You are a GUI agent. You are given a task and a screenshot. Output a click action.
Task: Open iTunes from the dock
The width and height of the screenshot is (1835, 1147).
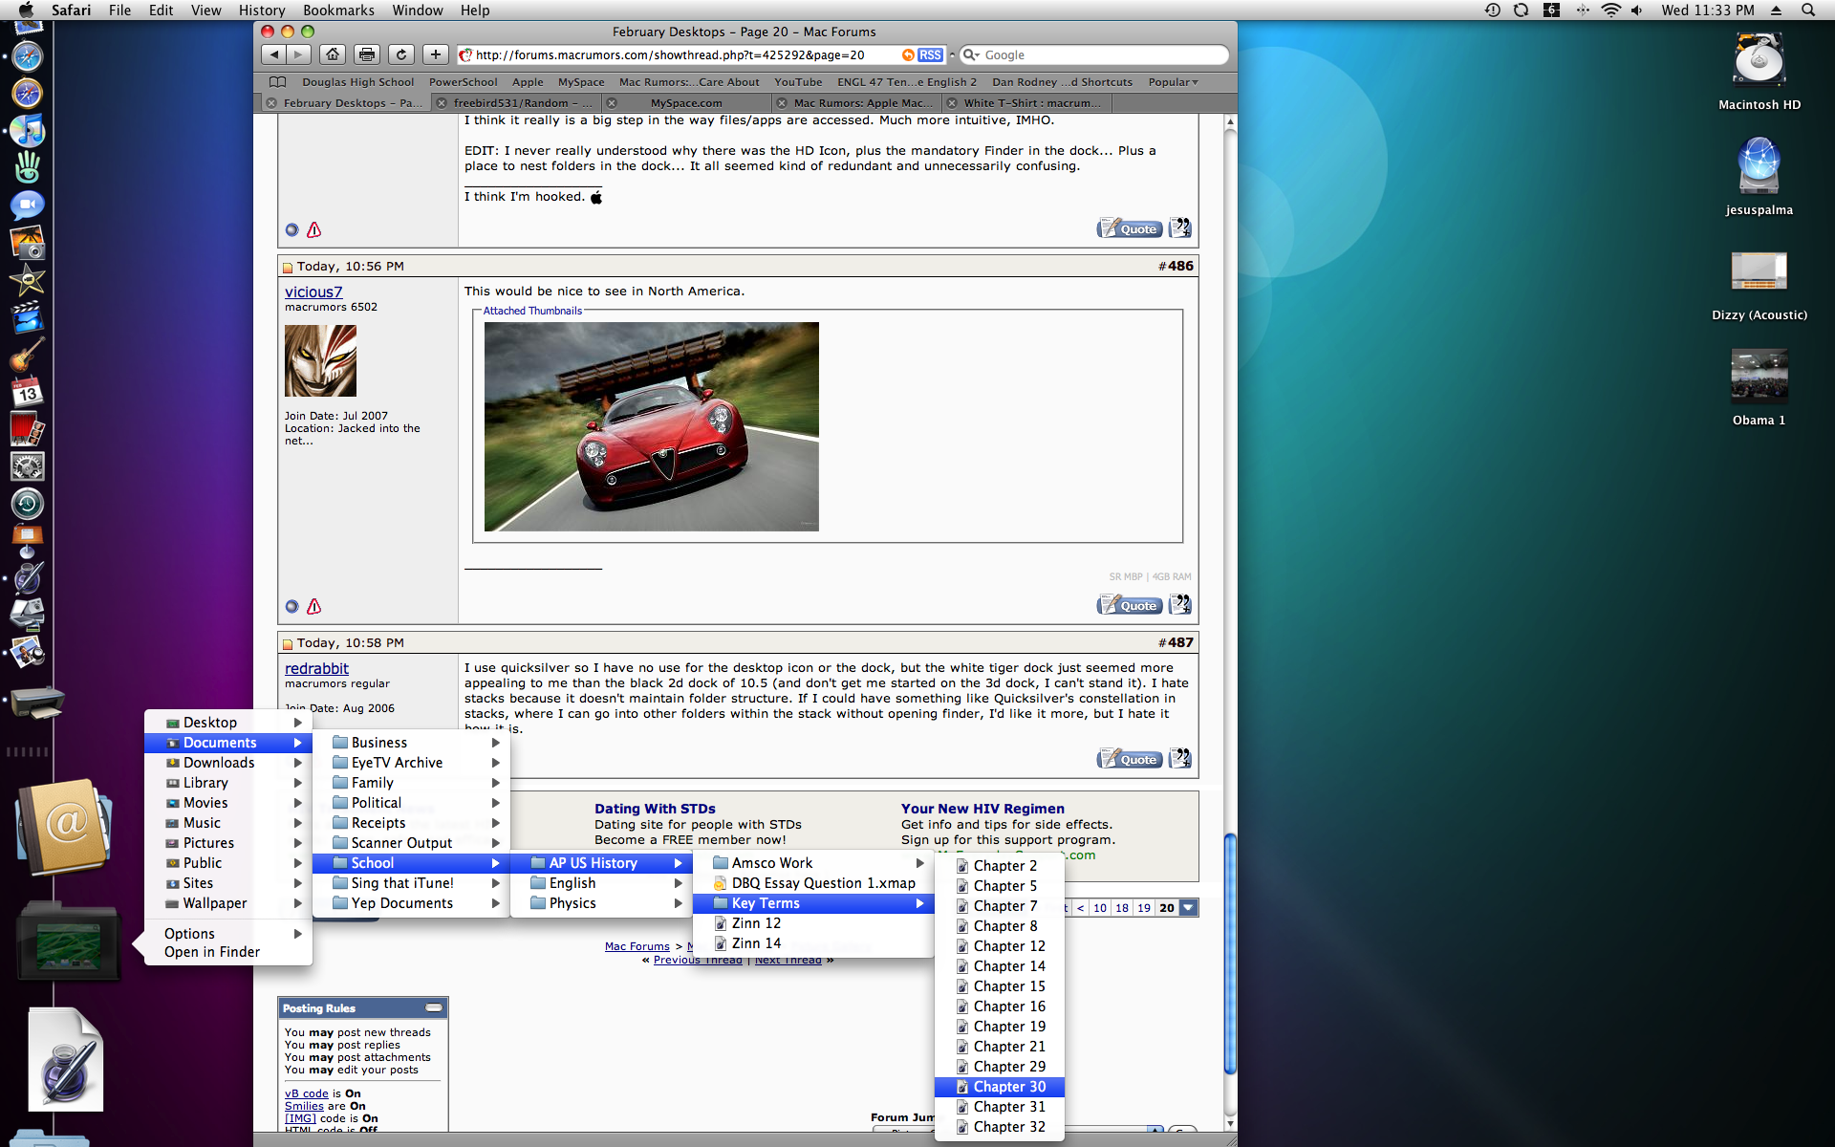click(28, 130)
